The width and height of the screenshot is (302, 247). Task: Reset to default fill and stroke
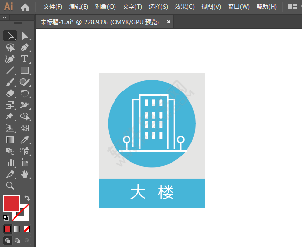(x=6, y=218)
